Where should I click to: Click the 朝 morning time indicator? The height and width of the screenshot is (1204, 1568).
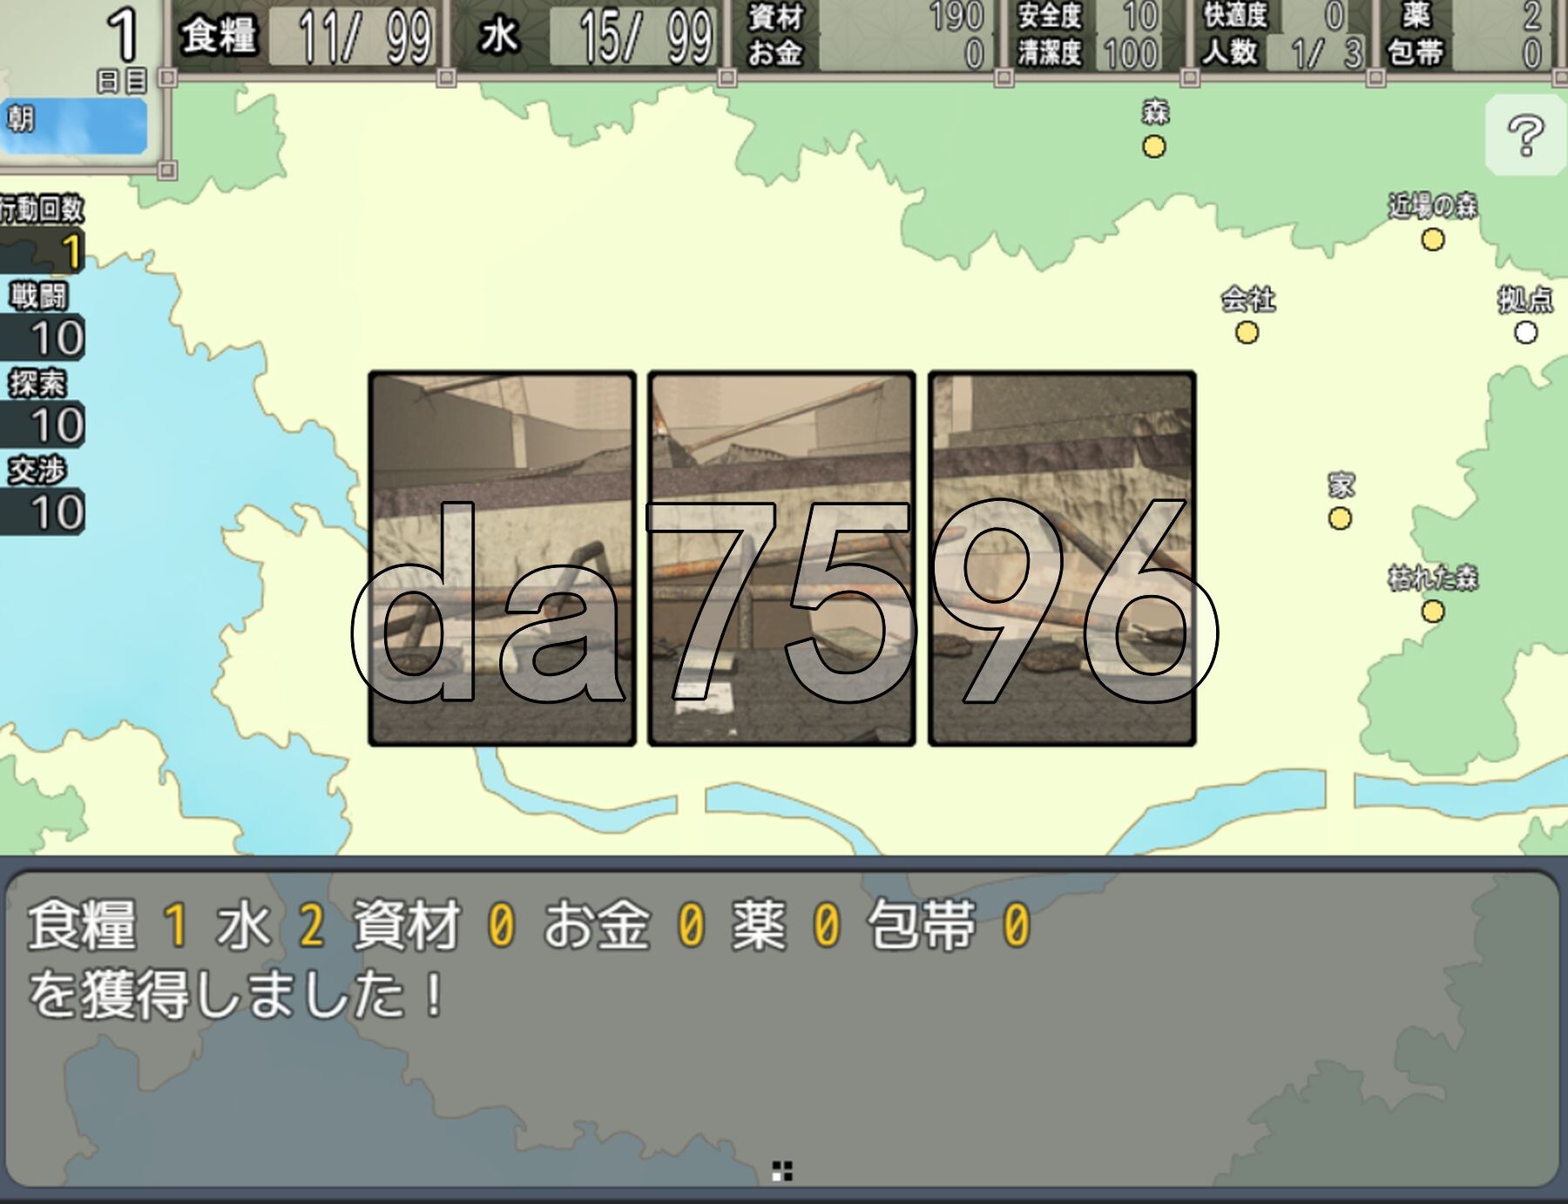click(74, 125)
